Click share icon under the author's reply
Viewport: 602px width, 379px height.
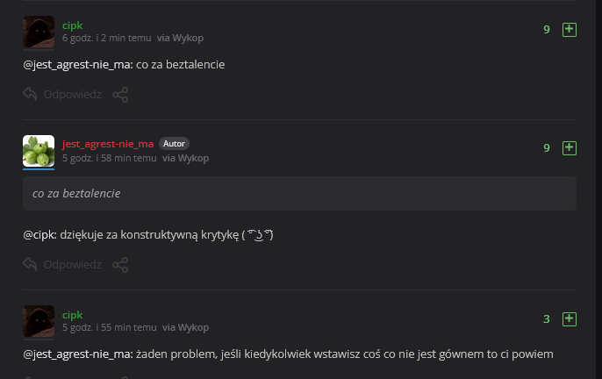point(121,264)
